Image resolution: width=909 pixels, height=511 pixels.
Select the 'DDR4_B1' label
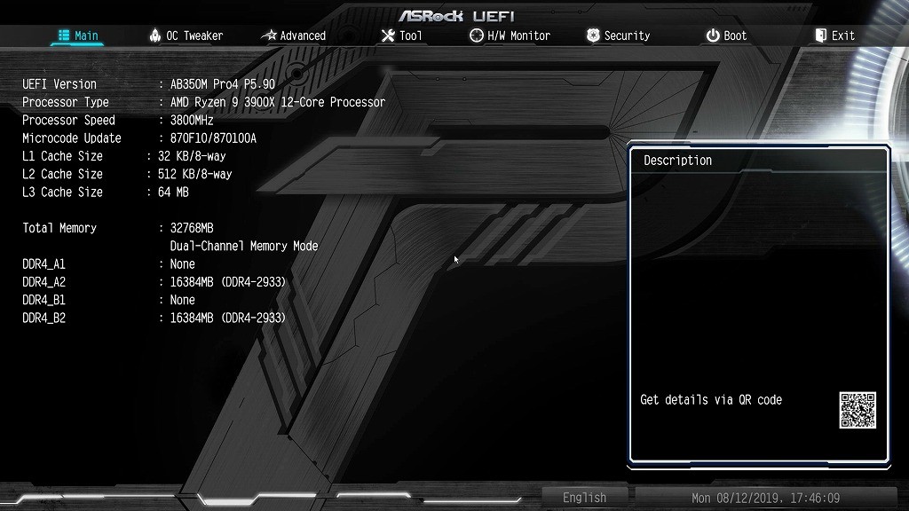44,300
